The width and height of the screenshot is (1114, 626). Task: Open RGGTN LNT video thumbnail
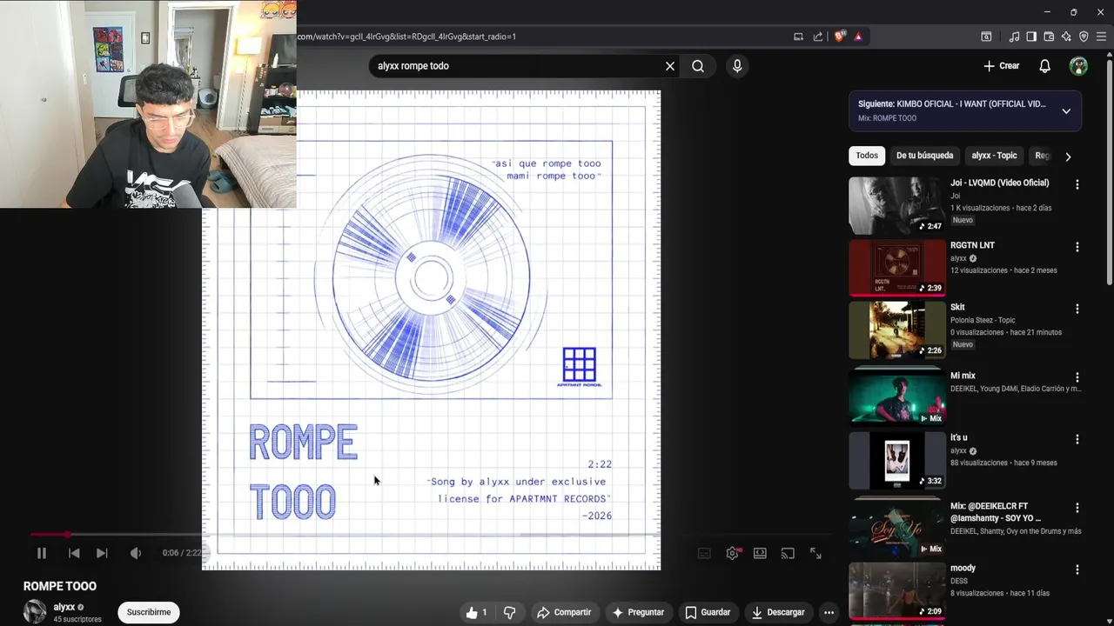click(897, 268)
